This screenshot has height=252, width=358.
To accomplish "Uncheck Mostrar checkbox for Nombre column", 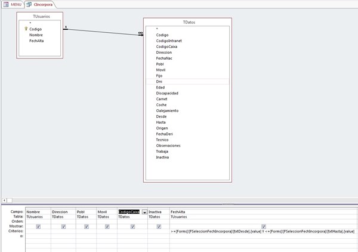I will point(38,226).
